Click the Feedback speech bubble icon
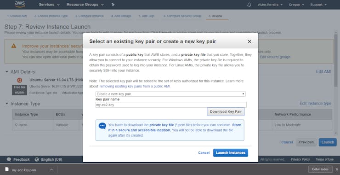This screenshot has width=340, height=175. (9, 159)
